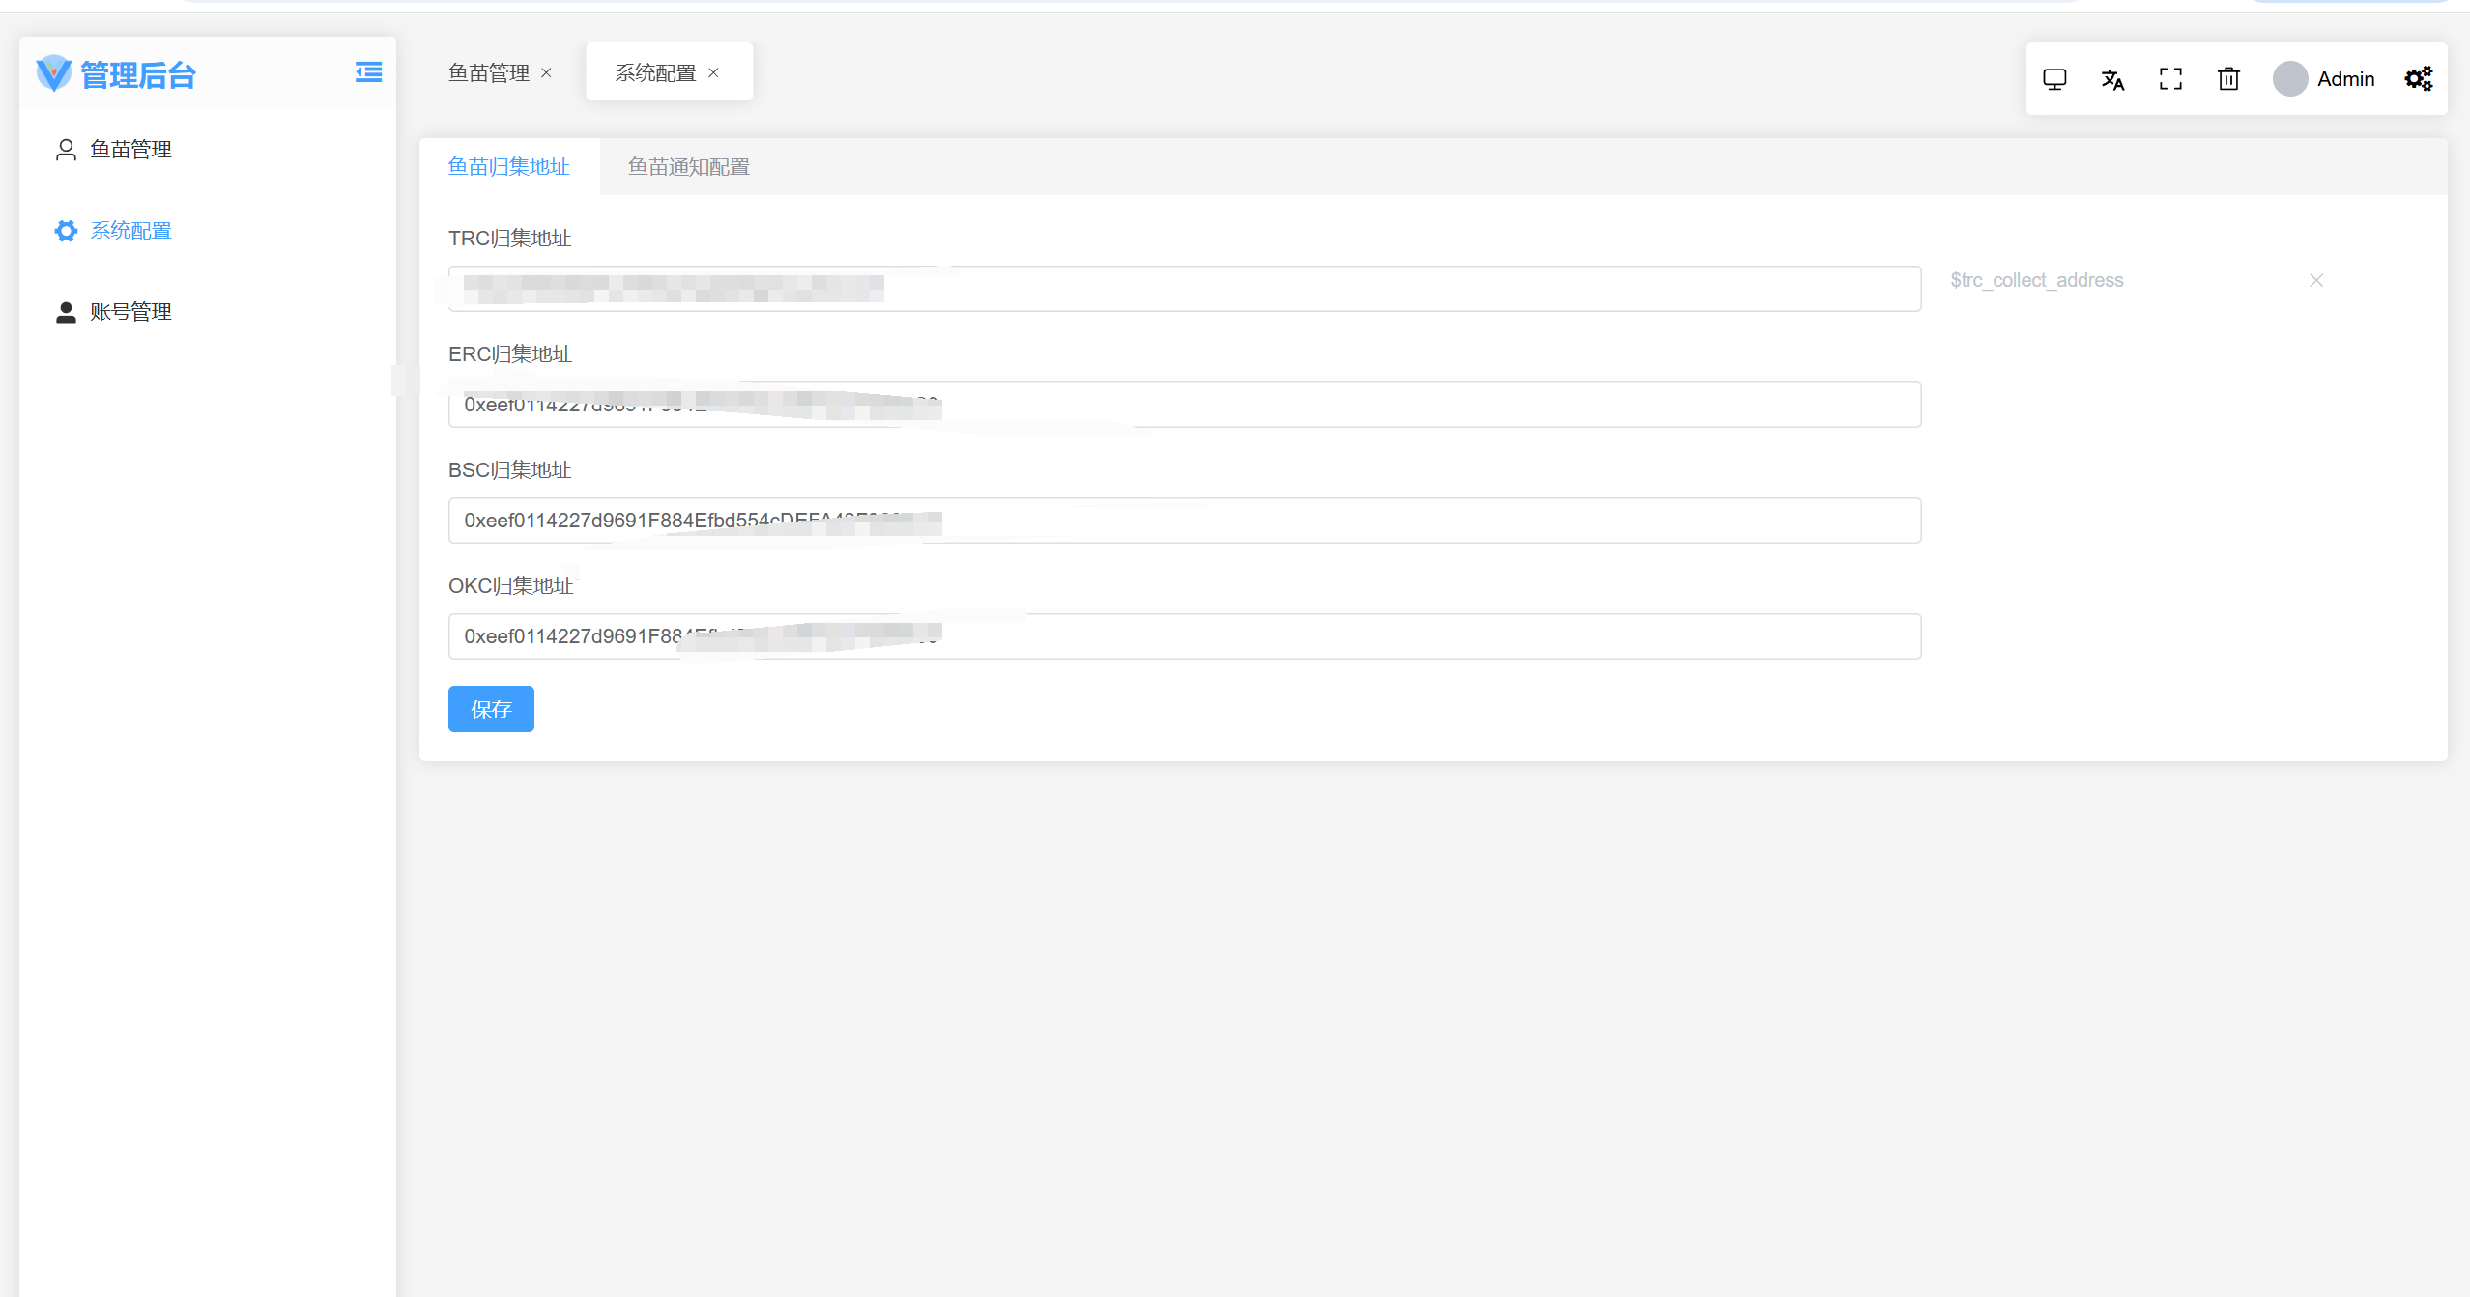Toggle fullscreen mode icon

2170,79
